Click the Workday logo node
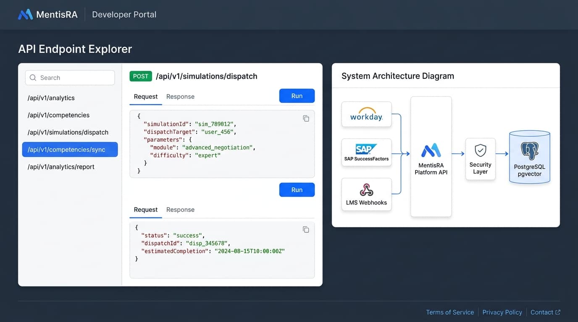 point(366,114)
